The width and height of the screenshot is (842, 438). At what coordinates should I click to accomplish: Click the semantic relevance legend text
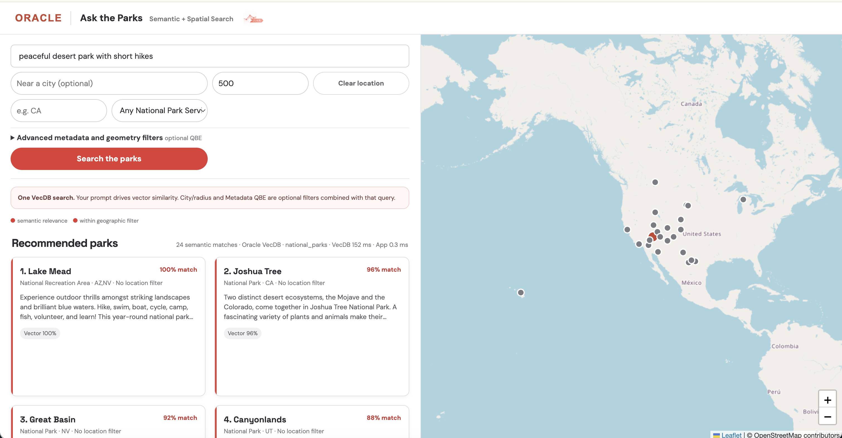pyautogui.click(x=42, y=221)
